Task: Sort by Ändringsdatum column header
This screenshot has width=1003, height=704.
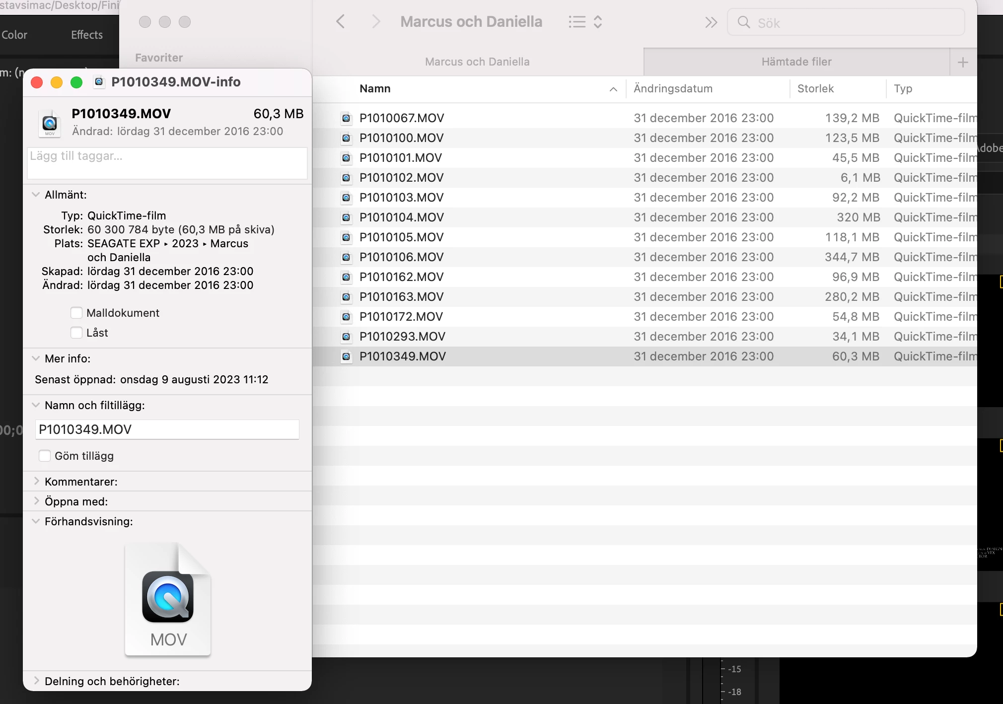Action: pos(673,89)
